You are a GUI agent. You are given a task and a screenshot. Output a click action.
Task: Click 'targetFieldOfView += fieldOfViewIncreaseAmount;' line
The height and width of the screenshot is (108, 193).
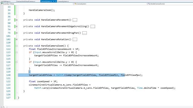click(66, 55)
